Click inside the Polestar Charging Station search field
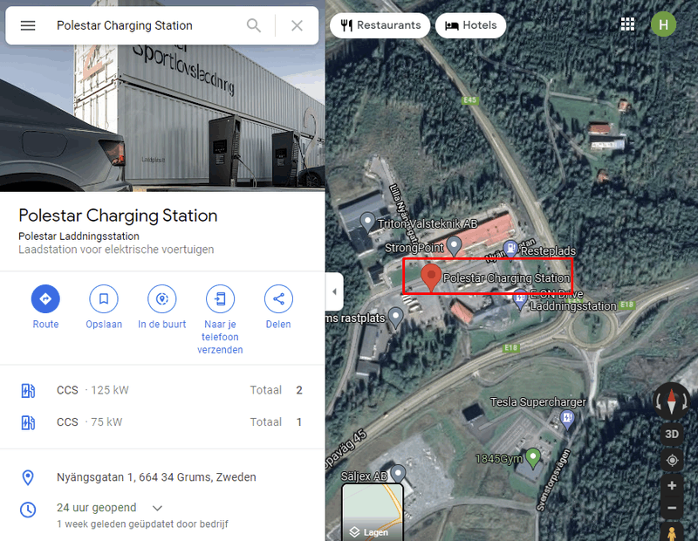698x541 pixels. (x=147, y=25)
